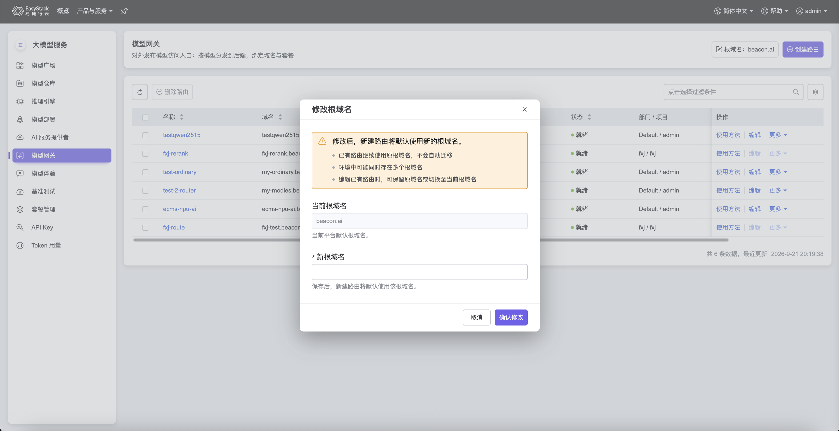
Task: Check the fxj-route row checkbox
Action: click(145, 227)
